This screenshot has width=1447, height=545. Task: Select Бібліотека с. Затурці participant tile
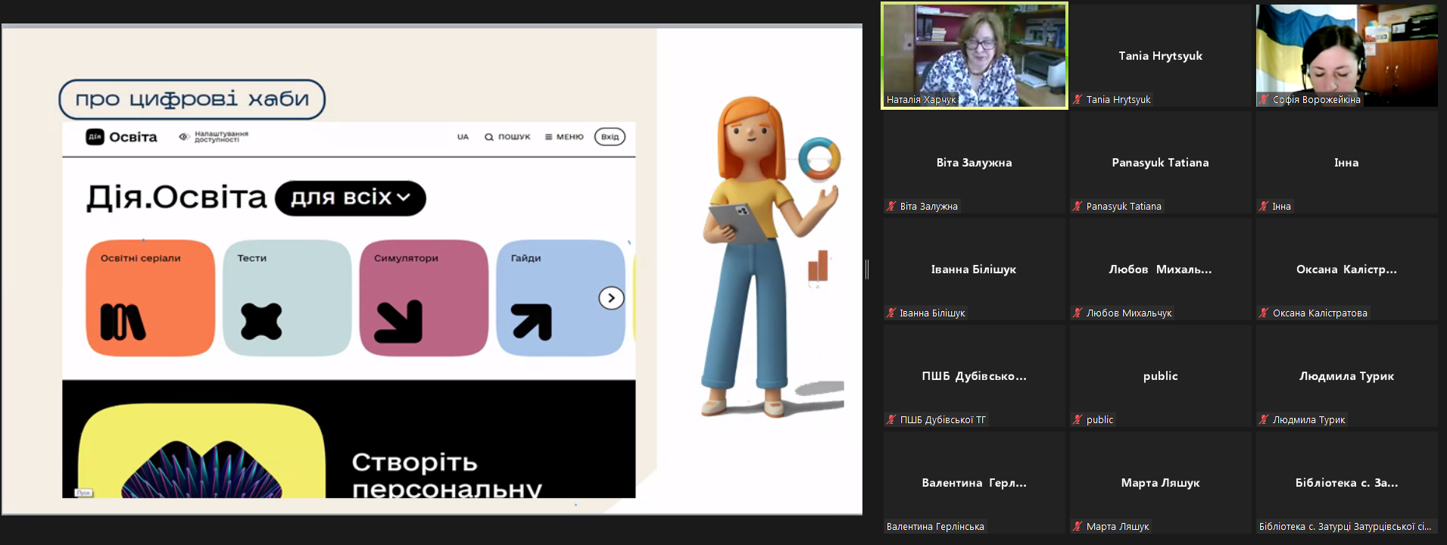click(1346, 483)
